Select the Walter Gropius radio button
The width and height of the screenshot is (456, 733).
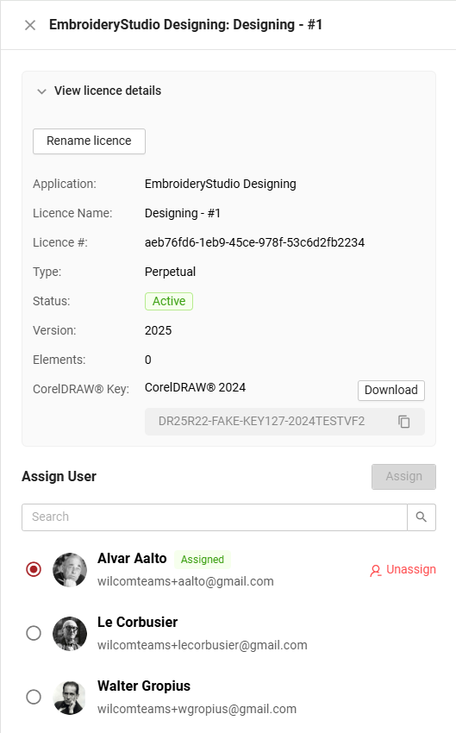pyautogui.click(x=34, y=697)
